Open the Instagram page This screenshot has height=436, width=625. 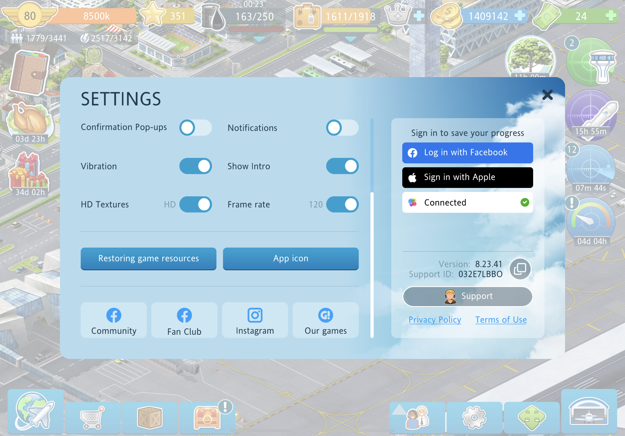click(x=255, y=320)
